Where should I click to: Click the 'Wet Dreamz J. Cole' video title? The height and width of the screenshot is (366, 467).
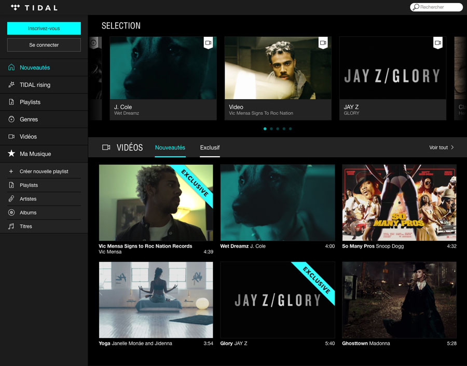pyautogui.click(x=243, y=246)
